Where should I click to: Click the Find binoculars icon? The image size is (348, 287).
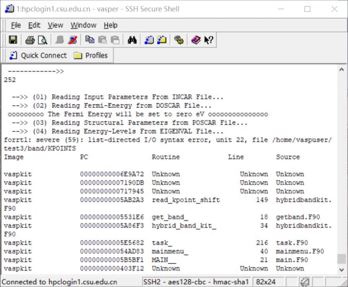(x=132, y=40)
